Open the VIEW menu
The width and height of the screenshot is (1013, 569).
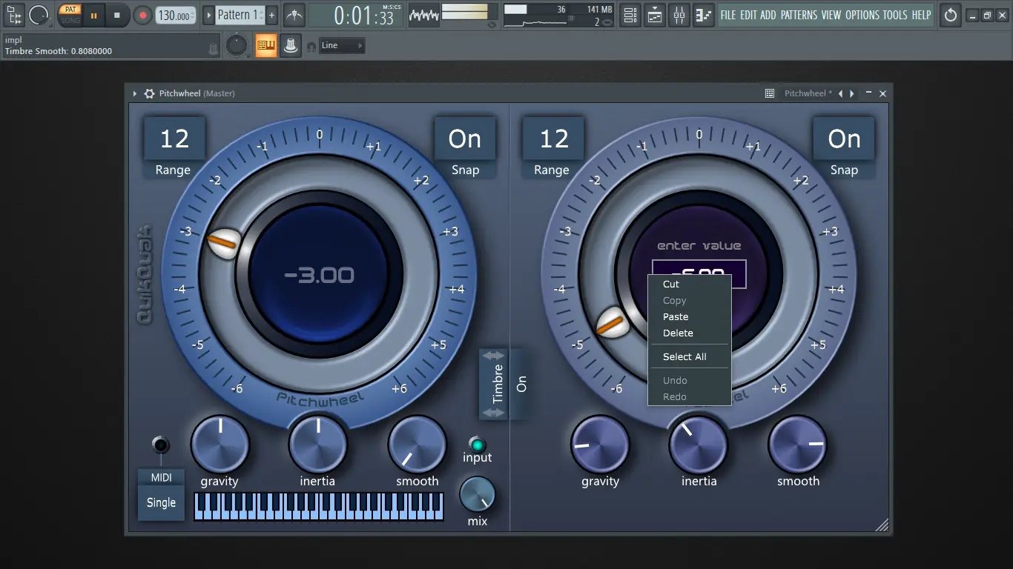pos(831,15)
